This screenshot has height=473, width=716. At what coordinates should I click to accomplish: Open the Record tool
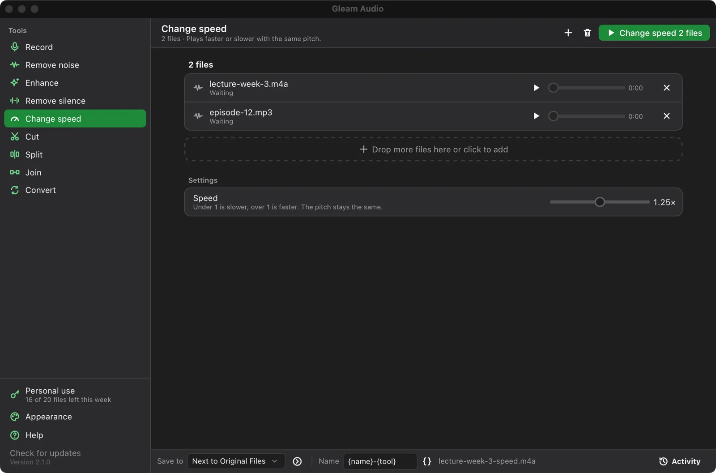(x=75, y=47)
